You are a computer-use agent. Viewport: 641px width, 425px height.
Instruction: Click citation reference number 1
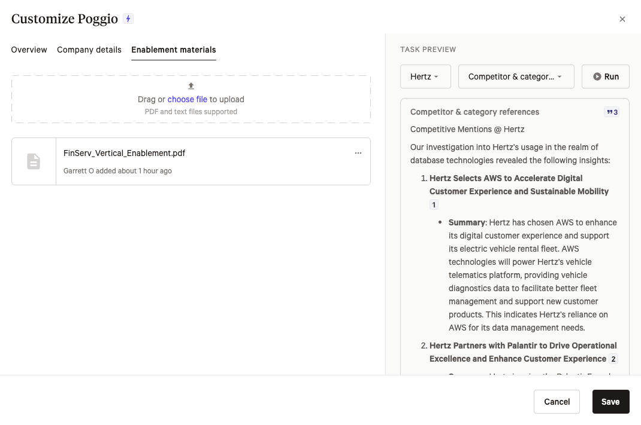(434, 205)
